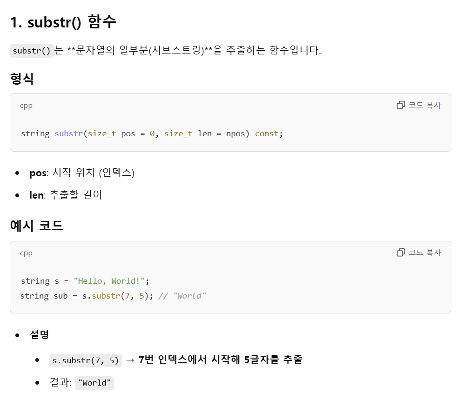Click the cpp language label on first code block

tap(26, 106)
